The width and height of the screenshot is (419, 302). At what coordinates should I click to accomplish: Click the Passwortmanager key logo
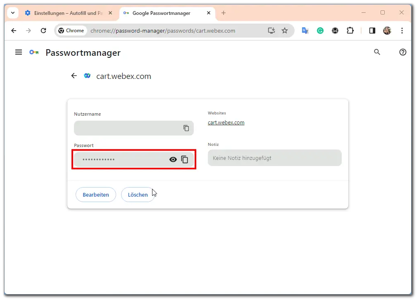(34, 52)
